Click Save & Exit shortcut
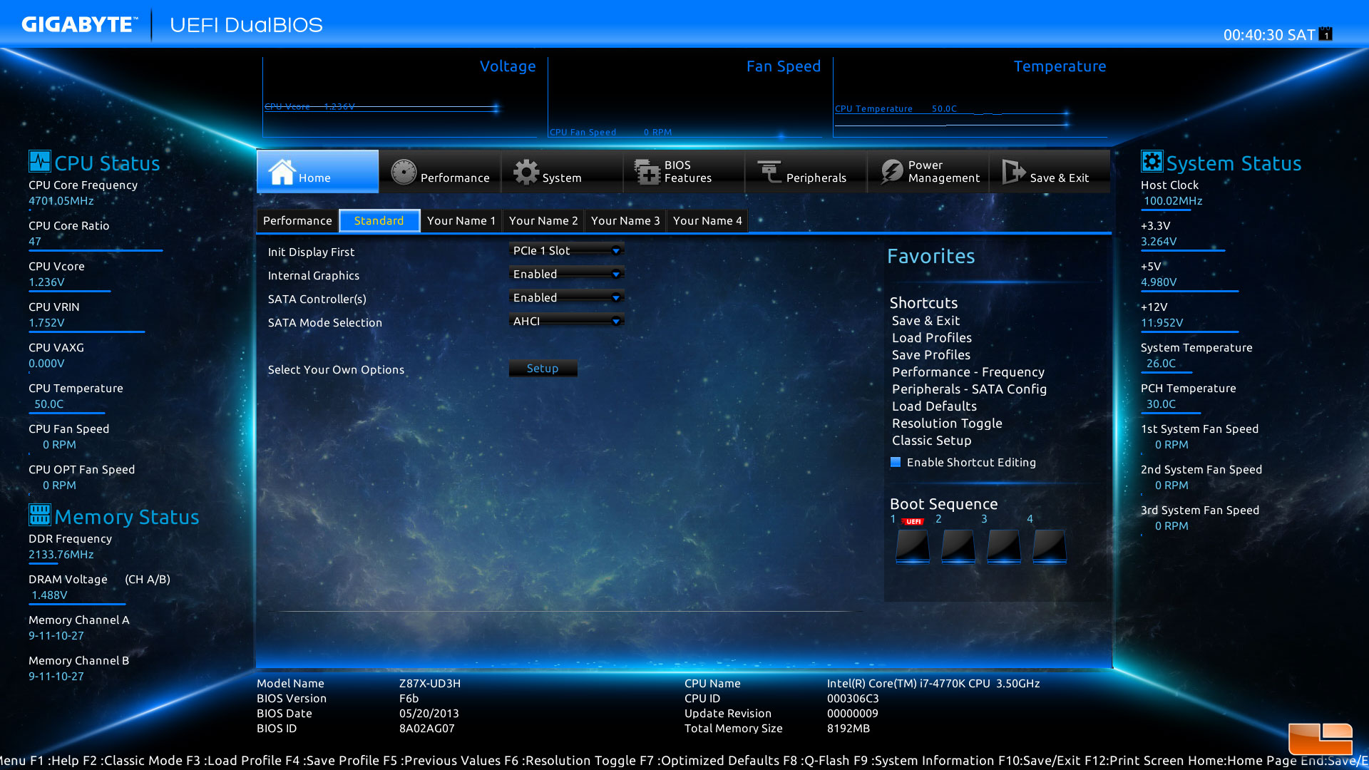 926,321
